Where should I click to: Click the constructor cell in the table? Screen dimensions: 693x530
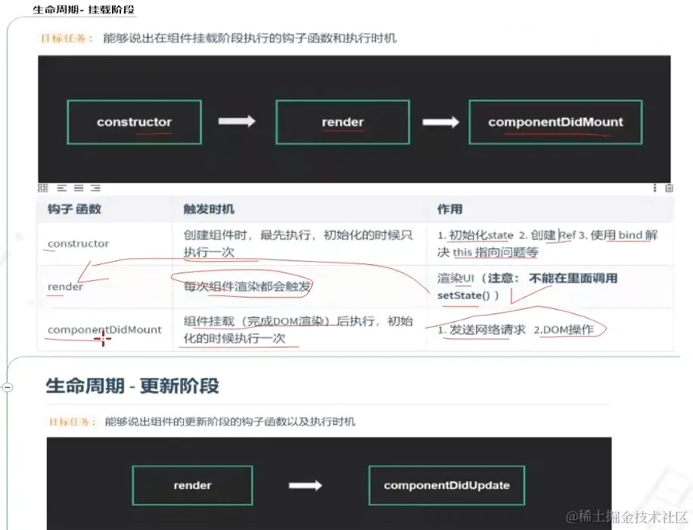pos(105,244)
